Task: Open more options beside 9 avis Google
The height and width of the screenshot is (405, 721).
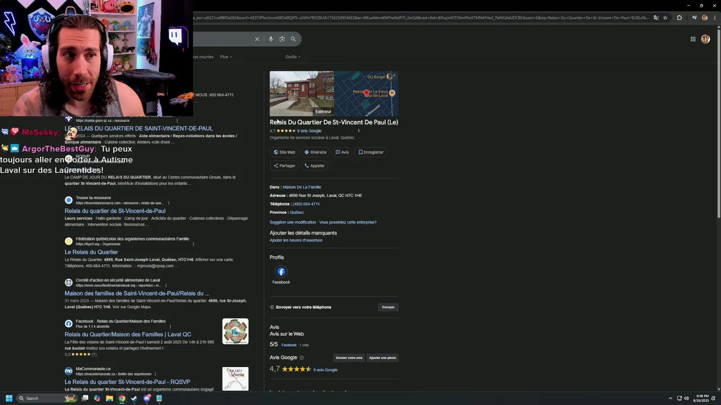Action: click(359, 130)
